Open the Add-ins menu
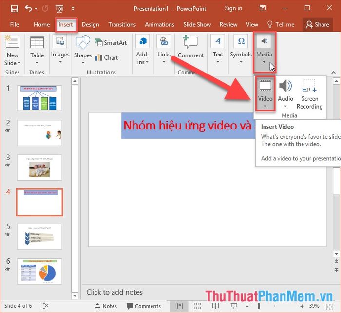341x313 pixels. click(142, 50)
